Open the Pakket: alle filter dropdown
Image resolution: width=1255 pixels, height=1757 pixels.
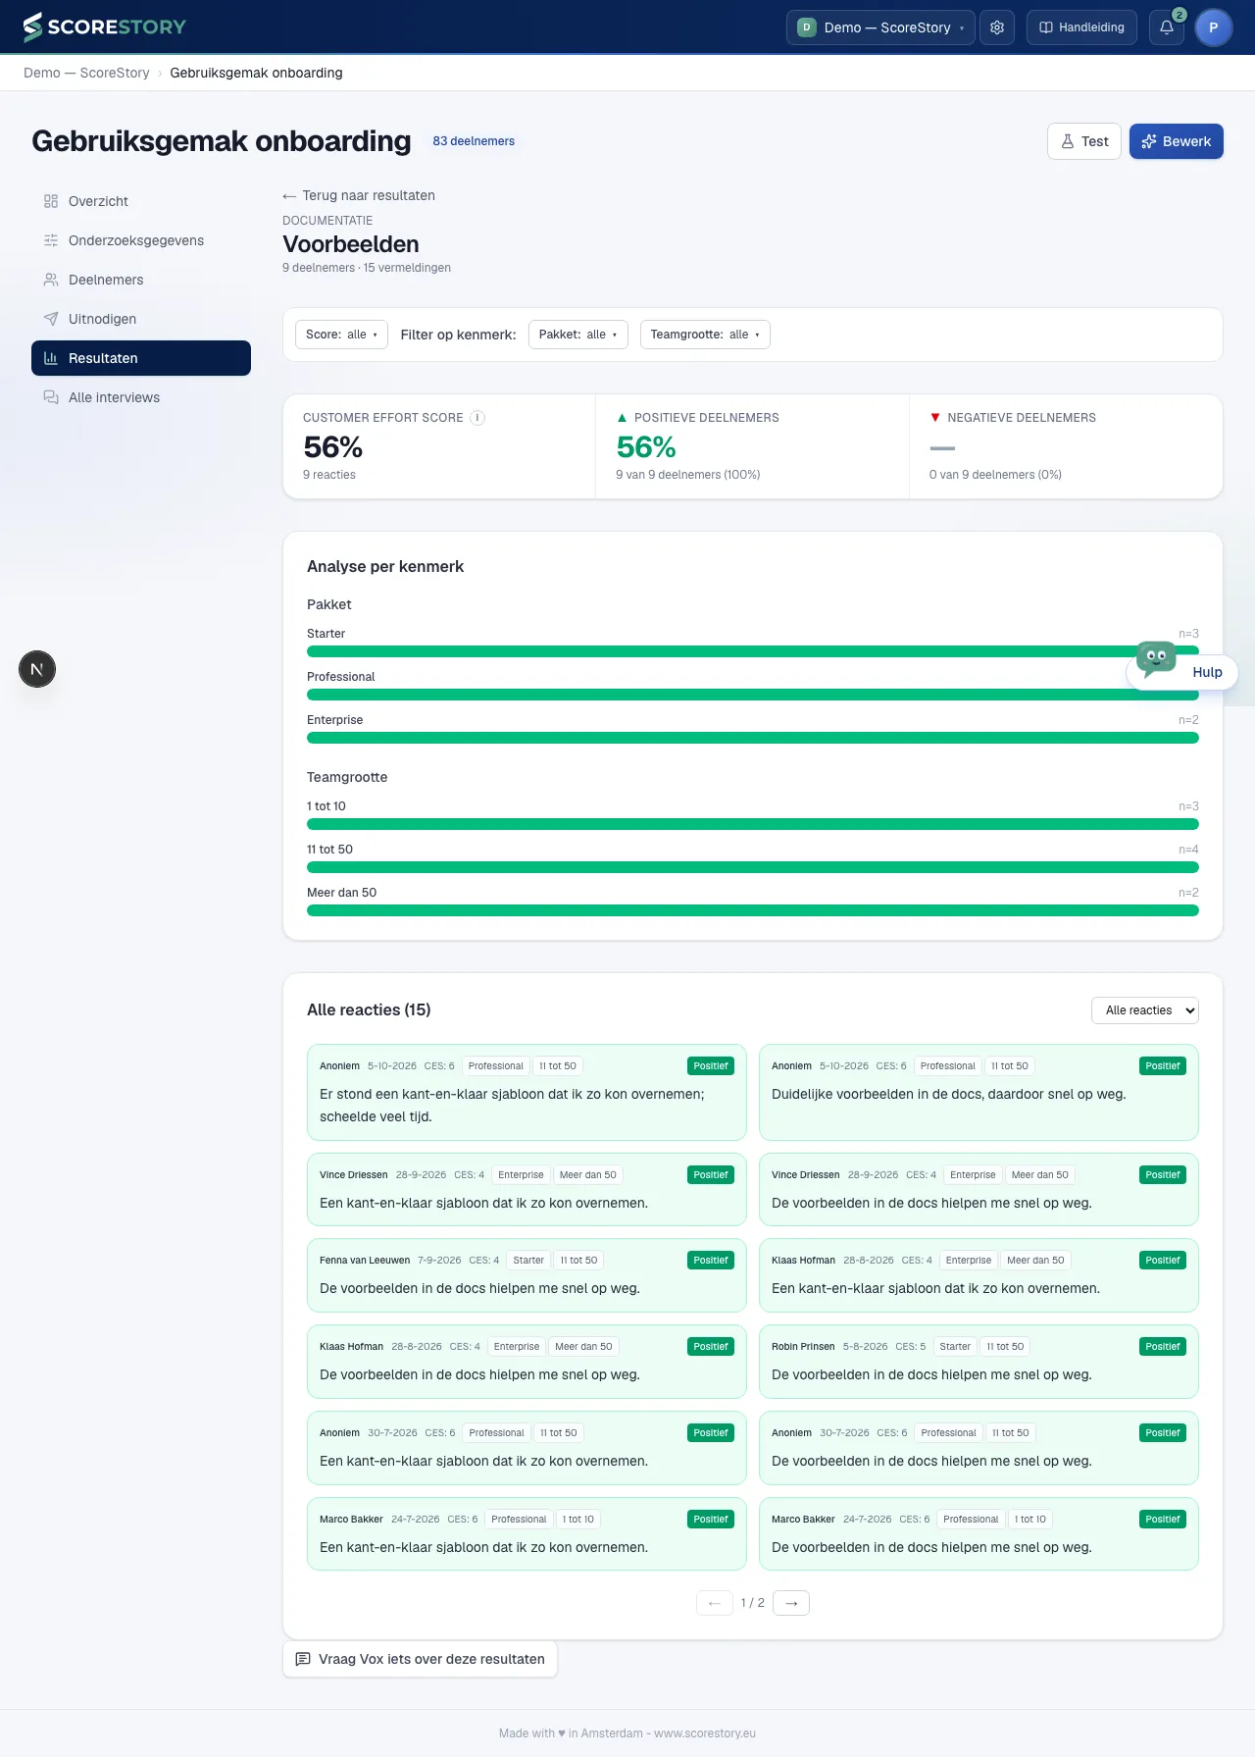(x=578, y=335)
